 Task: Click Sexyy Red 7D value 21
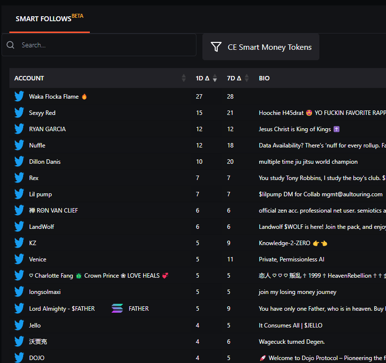point(230,112)
